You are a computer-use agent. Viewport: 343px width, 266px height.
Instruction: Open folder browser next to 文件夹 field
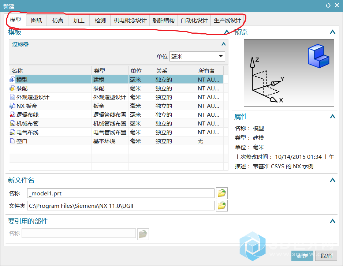coord(222,206)
